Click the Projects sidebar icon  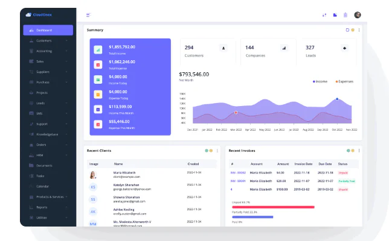31,93
